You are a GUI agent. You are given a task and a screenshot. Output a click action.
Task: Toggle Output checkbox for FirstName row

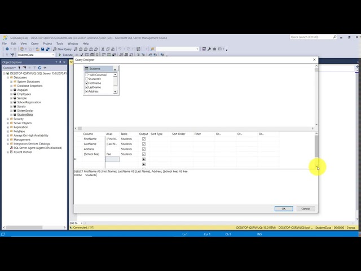pyautogui.click(x=144, y=139)
